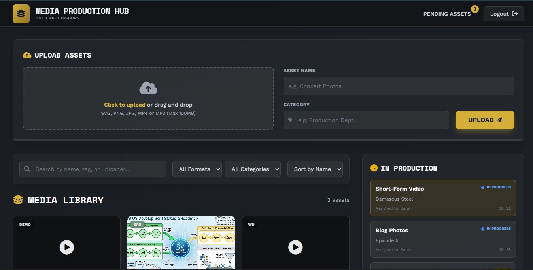Click the 'Click to upload' link
533x270 pixels.
125,105
